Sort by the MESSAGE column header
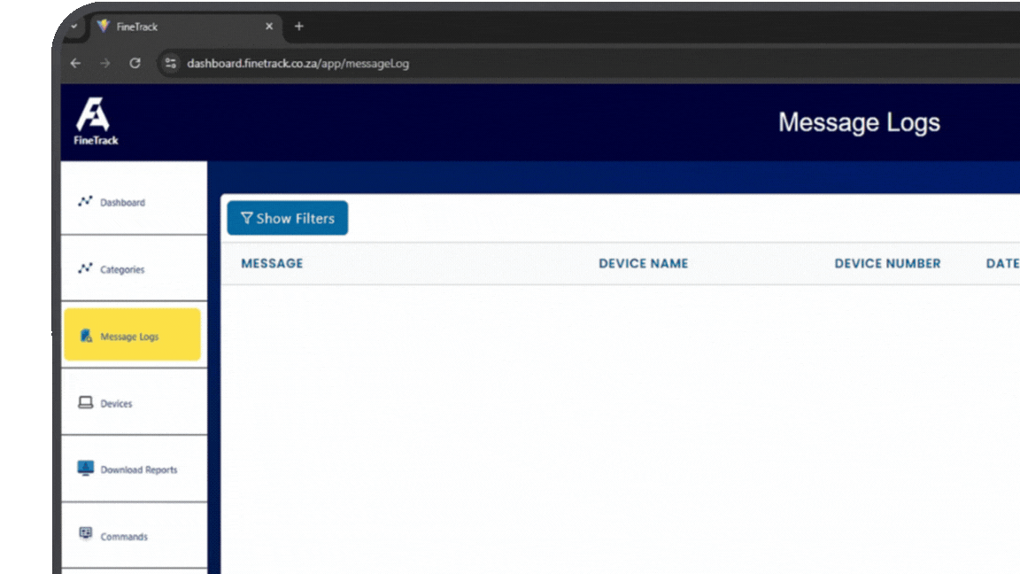The image size is (1020, 574). pyautogui.click(x=272, y=263)
